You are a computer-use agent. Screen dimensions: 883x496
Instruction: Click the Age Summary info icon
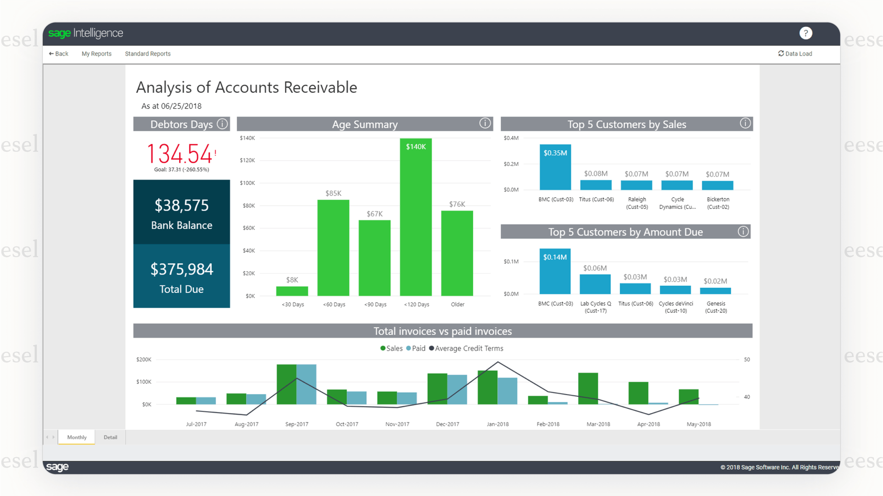[x=485, y=123]
